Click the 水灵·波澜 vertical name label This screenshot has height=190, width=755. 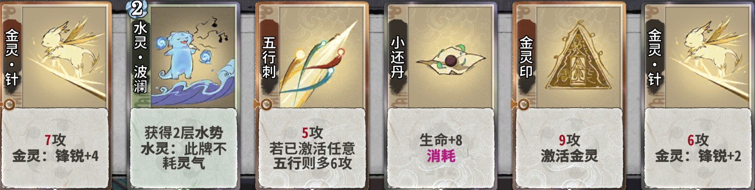[x=140, y=58]
